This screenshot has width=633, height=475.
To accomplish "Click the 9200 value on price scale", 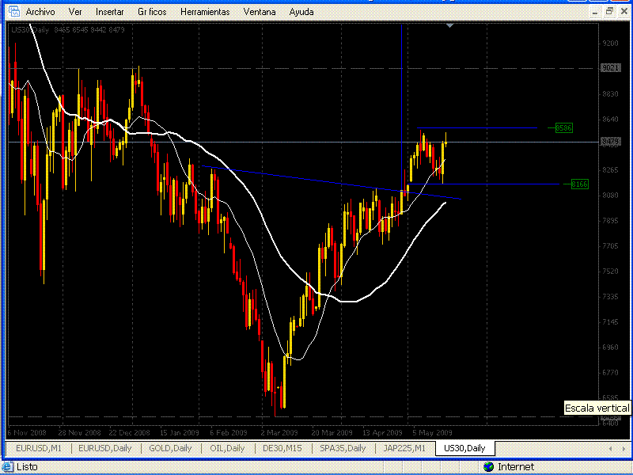I will tap(610, 44).
